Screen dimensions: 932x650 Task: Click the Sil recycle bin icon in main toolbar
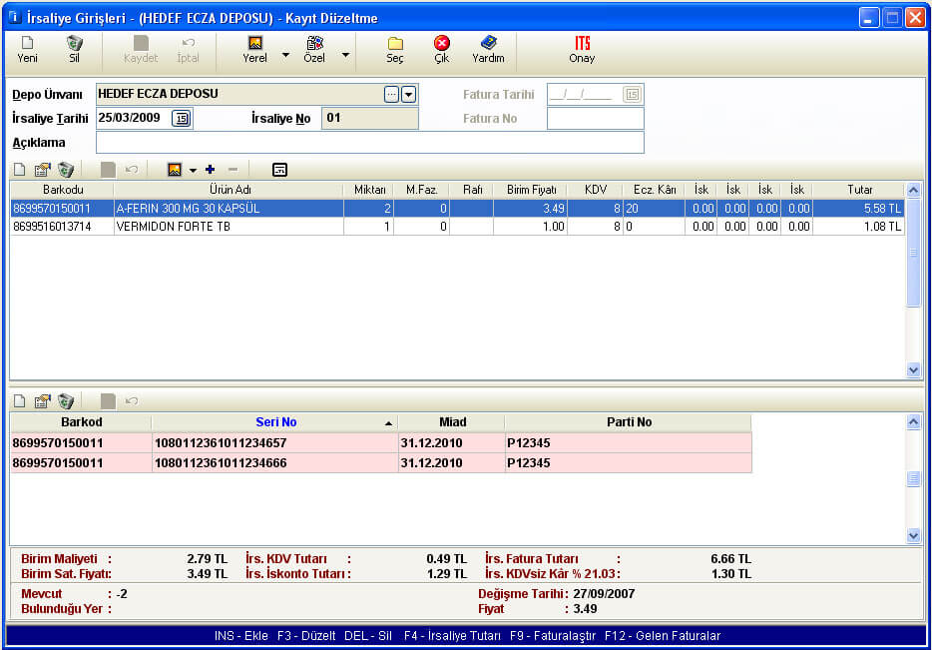(x=74, y=44)
